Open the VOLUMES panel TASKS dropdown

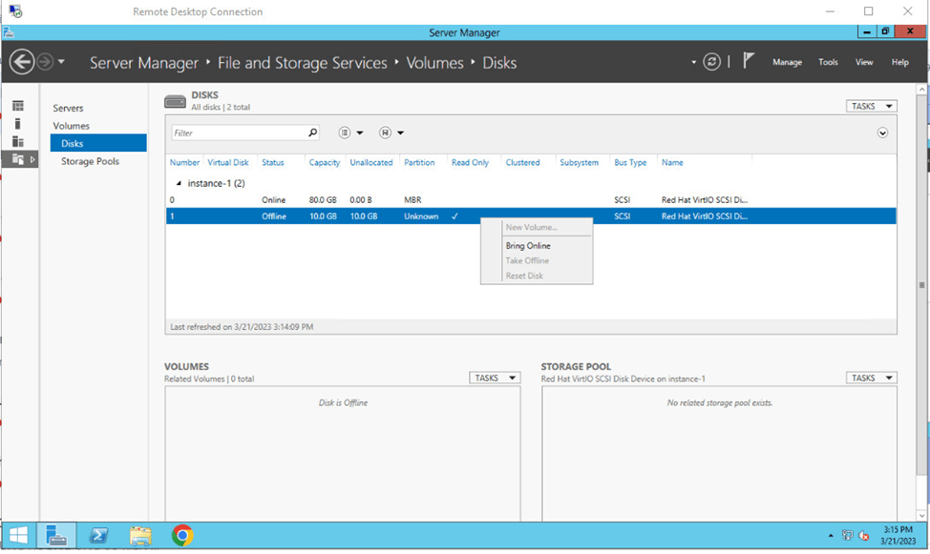pyautogui.click(x=495, y=378)
